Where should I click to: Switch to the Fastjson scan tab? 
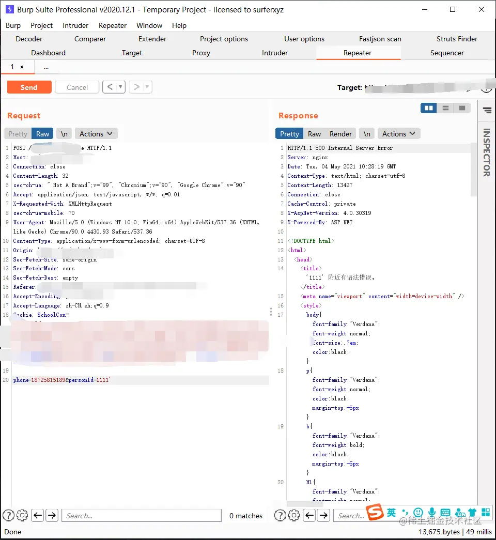(380, 39)
